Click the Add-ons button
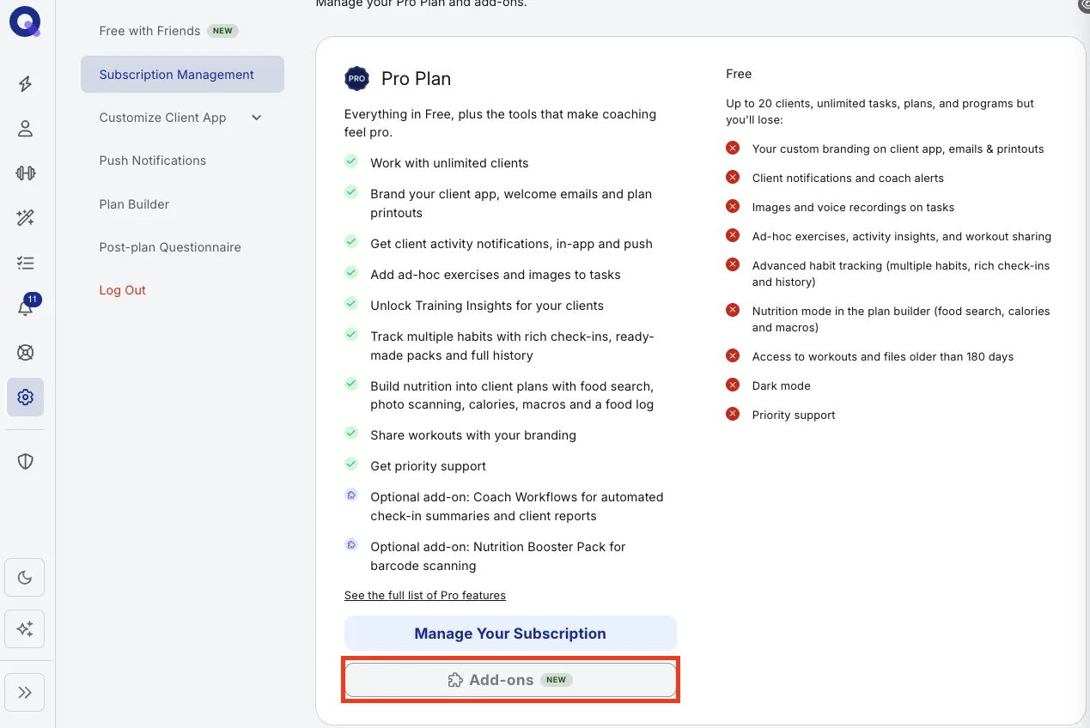Image resolution: width=1090 pixels, height=728 pixels. pos(510,680)
